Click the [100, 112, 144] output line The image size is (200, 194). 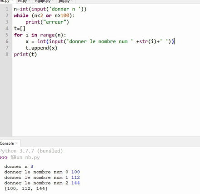pos(26,189)
